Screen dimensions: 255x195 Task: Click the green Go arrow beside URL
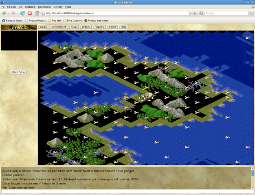coord(195,13)
